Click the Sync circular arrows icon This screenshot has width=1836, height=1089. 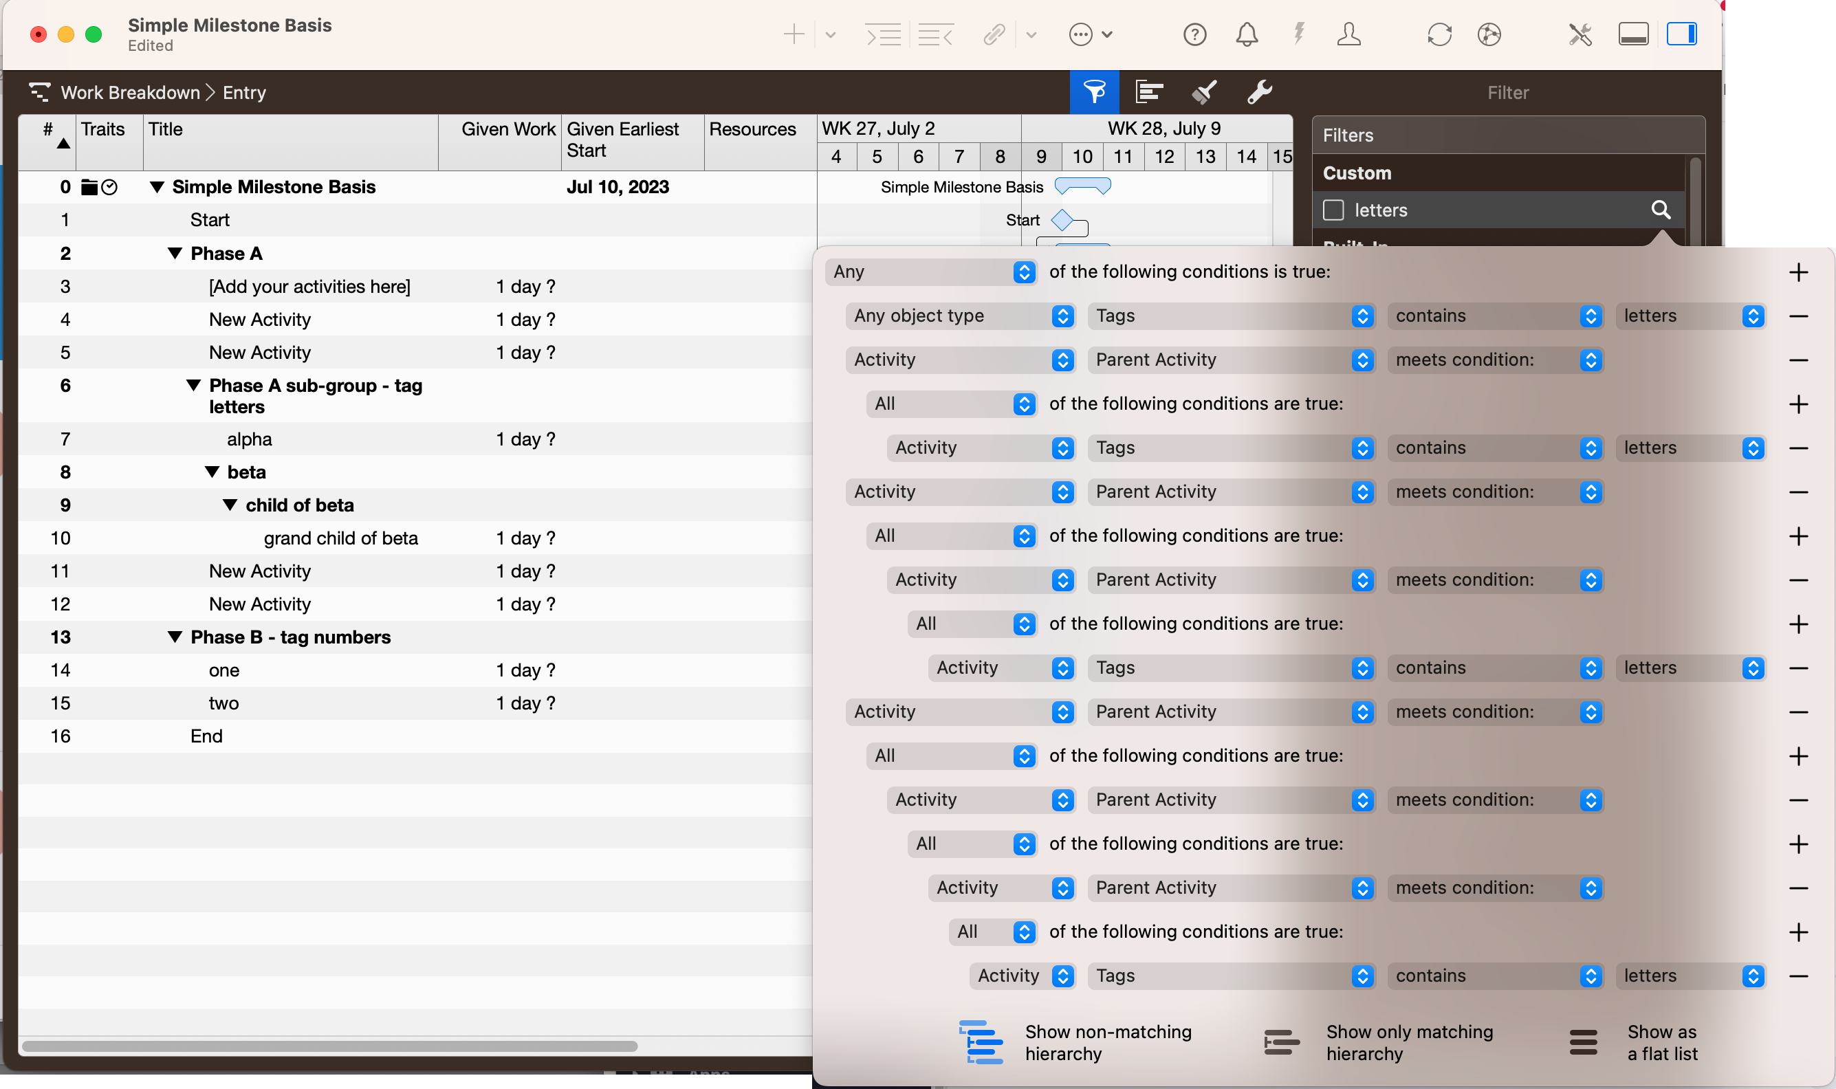pyautogui.click(x=1439, y=34)
